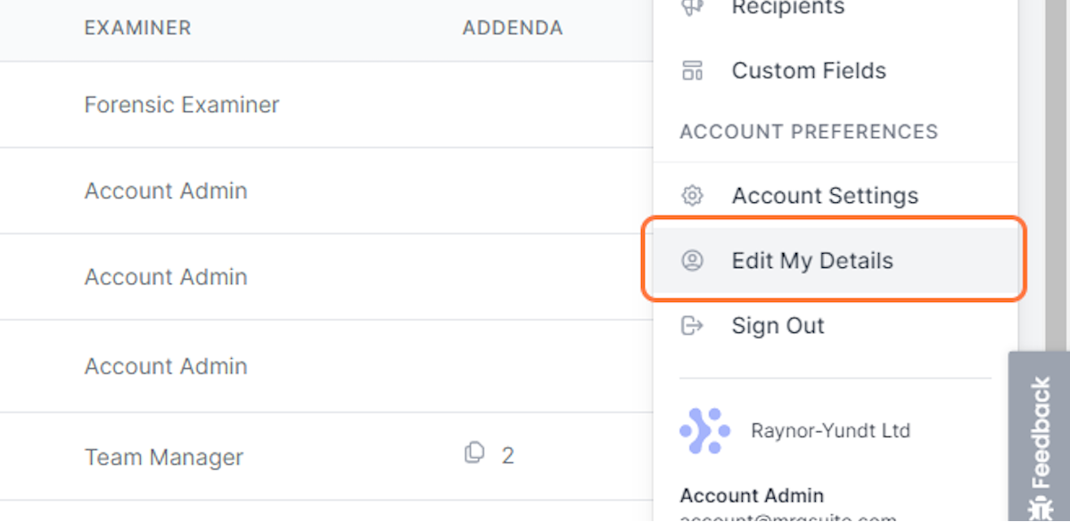
Task: Click the Recipients megaphone icon
Action: [692, 7]
